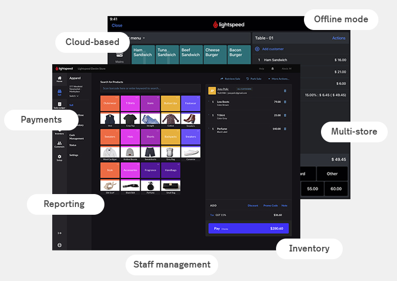Viewport: 397px width, 281px height.
Task: Open the Switch outlet dropdown
Action: click(x=74, y=96)
